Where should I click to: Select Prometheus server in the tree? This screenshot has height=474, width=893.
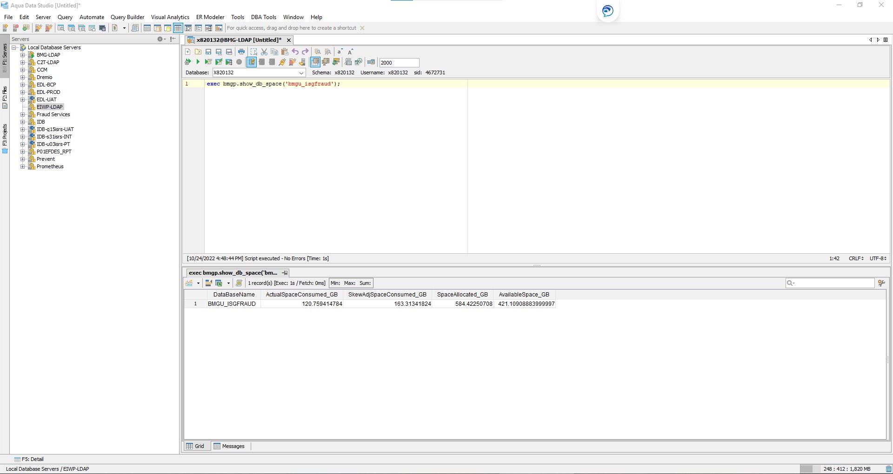[x=50, y=166]
